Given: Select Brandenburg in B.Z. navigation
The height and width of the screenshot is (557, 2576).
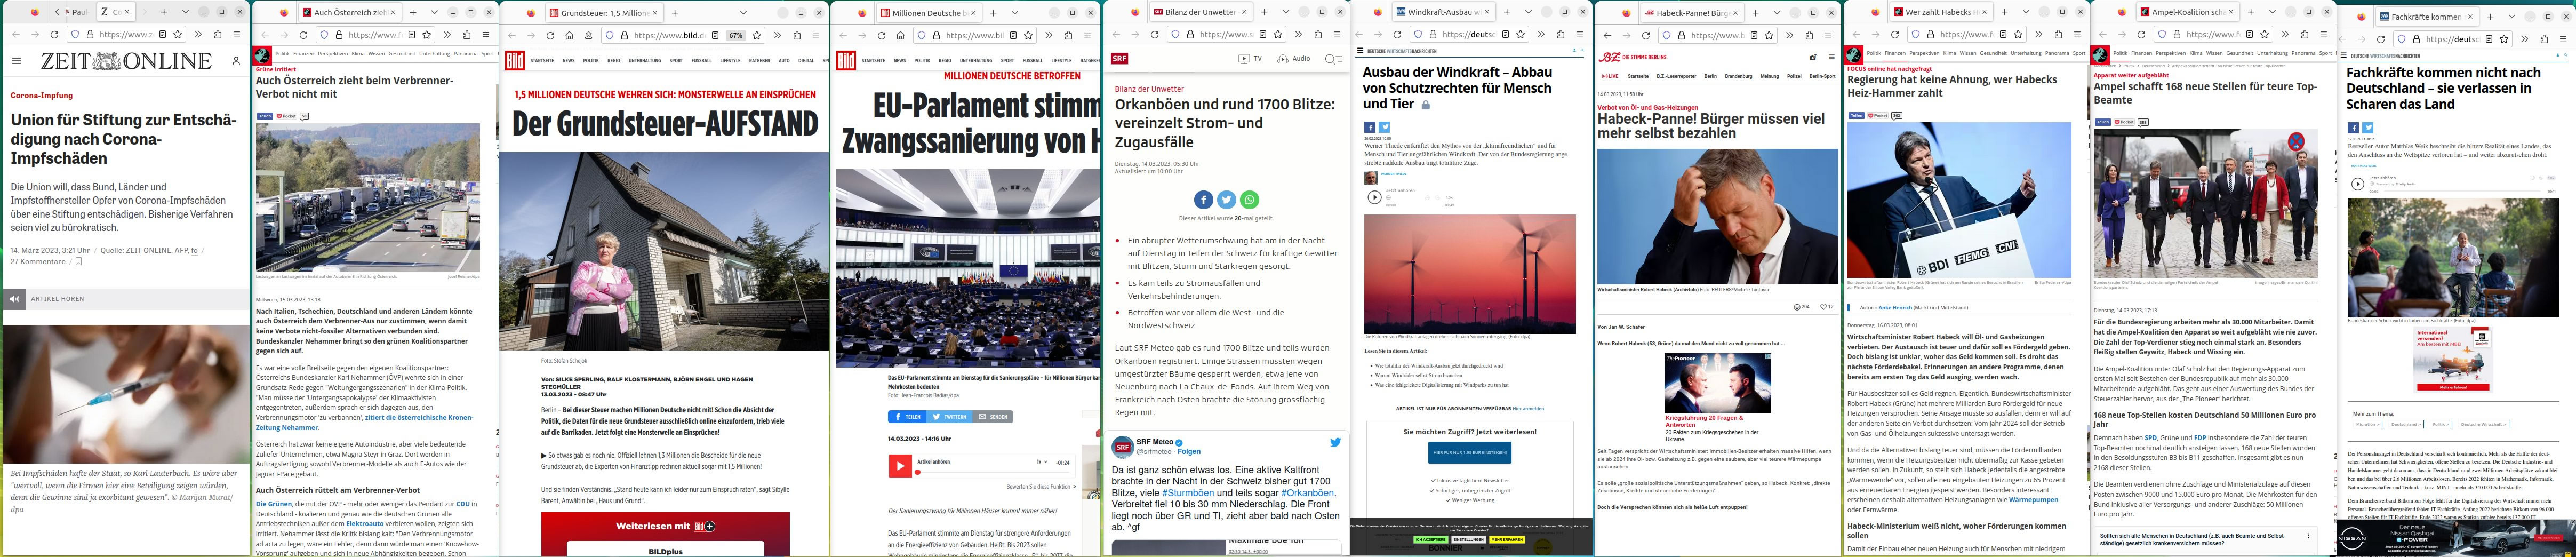Looking at the screenshot, I should click(x=1738, y=76).
